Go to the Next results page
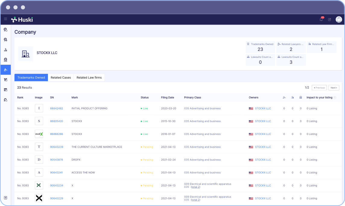Screen dimensions: 345x206 coord(334,88)
